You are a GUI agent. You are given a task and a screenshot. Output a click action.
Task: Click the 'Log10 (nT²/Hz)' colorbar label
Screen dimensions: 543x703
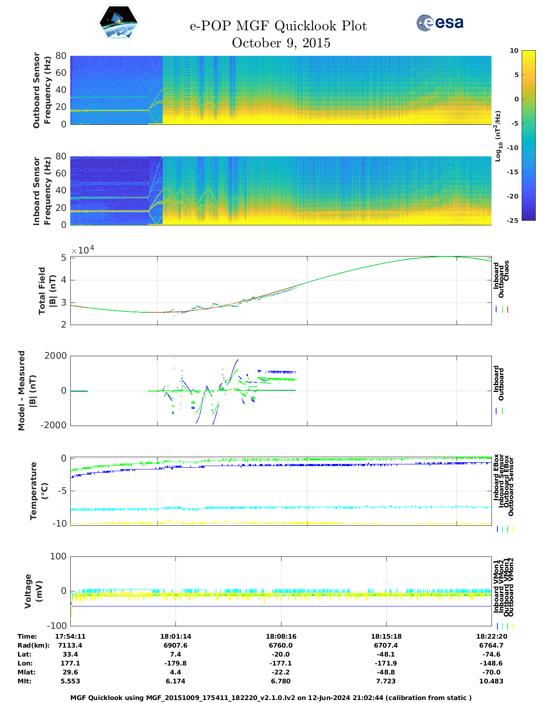[x=498, y=136]
